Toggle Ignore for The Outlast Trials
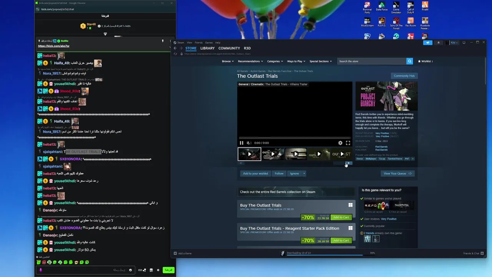The image size is (492, 277). pos(294,174)
